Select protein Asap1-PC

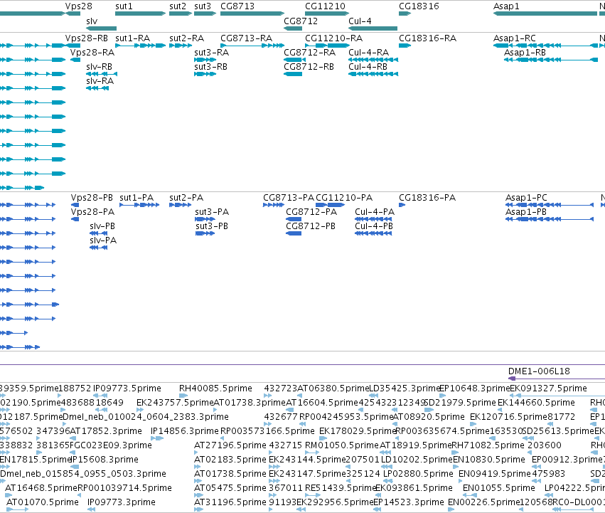(526, 198)
